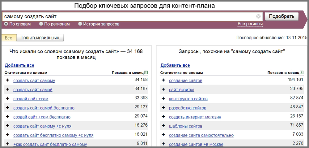This screenshot has height=148, width=309.
Task: Select the «По словам» radio button
Action: coord(6,24)
